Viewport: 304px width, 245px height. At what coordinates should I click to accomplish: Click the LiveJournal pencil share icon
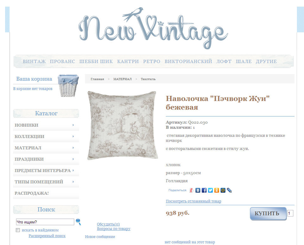click(229, 190)
